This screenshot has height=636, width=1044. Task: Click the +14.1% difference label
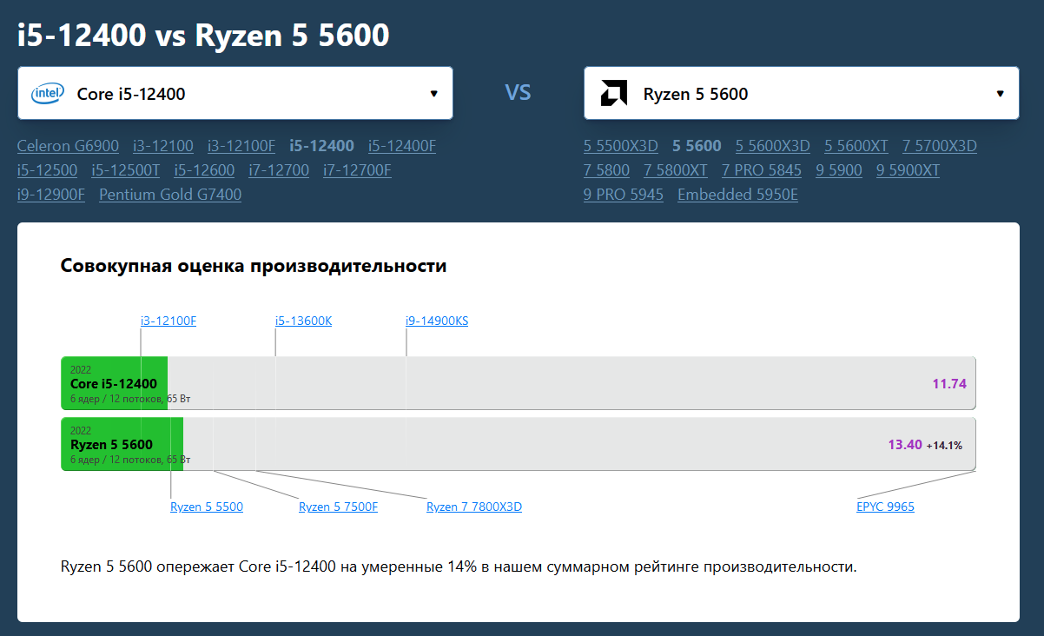tap(944, 445)
